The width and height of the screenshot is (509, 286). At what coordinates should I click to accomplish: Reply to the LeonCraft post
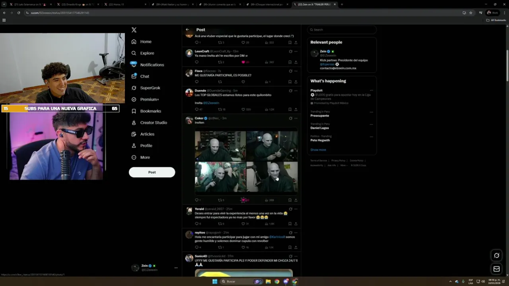(196, 62)
